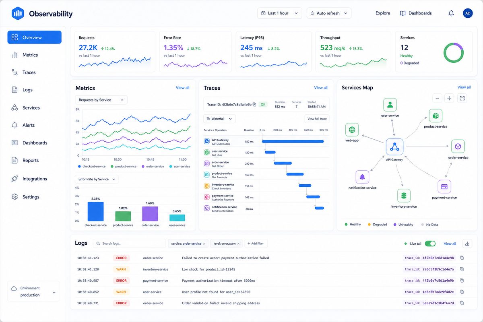The image size is (483, 322).
Task: Click inside the Search logs field
Action: click(x=129, y=244)
